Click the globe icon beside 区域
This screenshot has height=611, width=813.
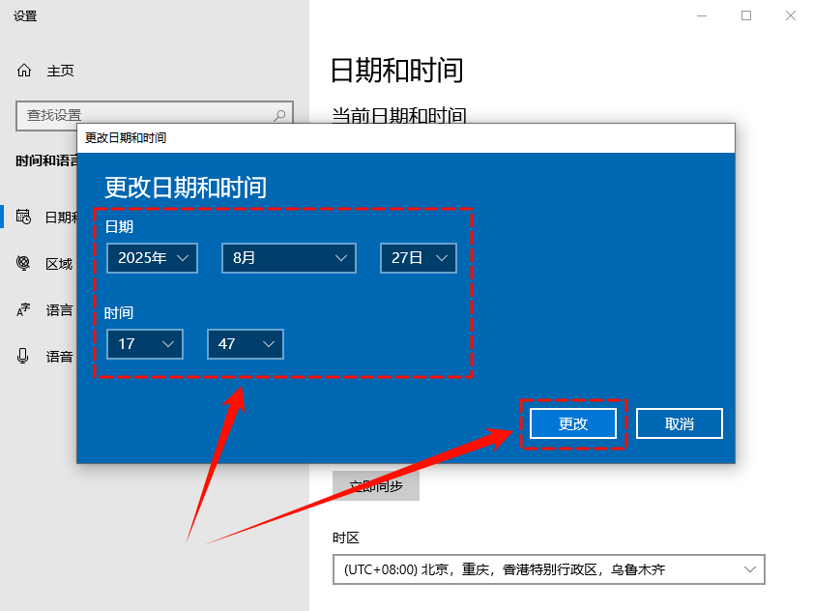(x=23, y=264)
